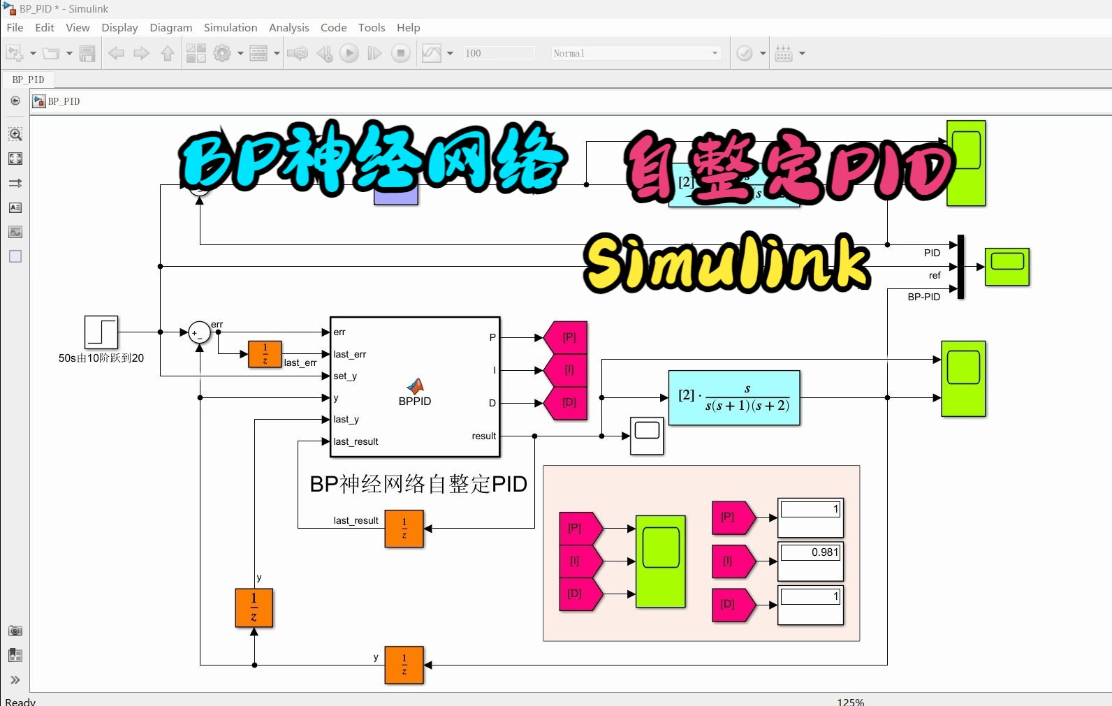Open the Tools menu
The height and width of the screenshot is (706, 1112).
point(372,27)
